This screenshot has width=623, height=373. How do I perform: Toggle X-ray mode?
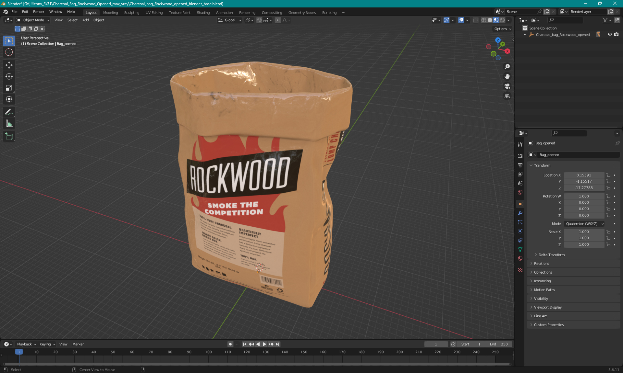(x=475, y=20)
